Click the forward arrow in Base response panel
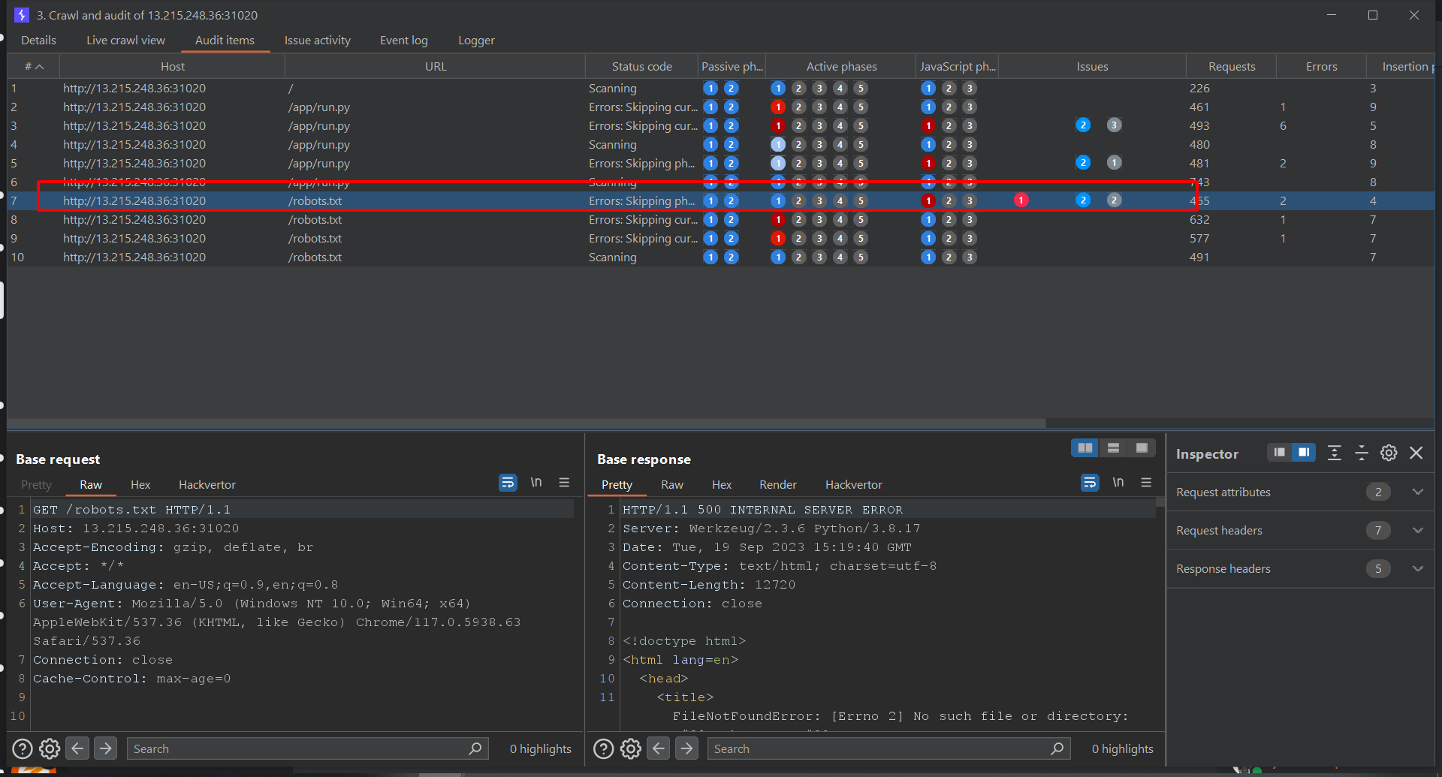 (686, 748)
